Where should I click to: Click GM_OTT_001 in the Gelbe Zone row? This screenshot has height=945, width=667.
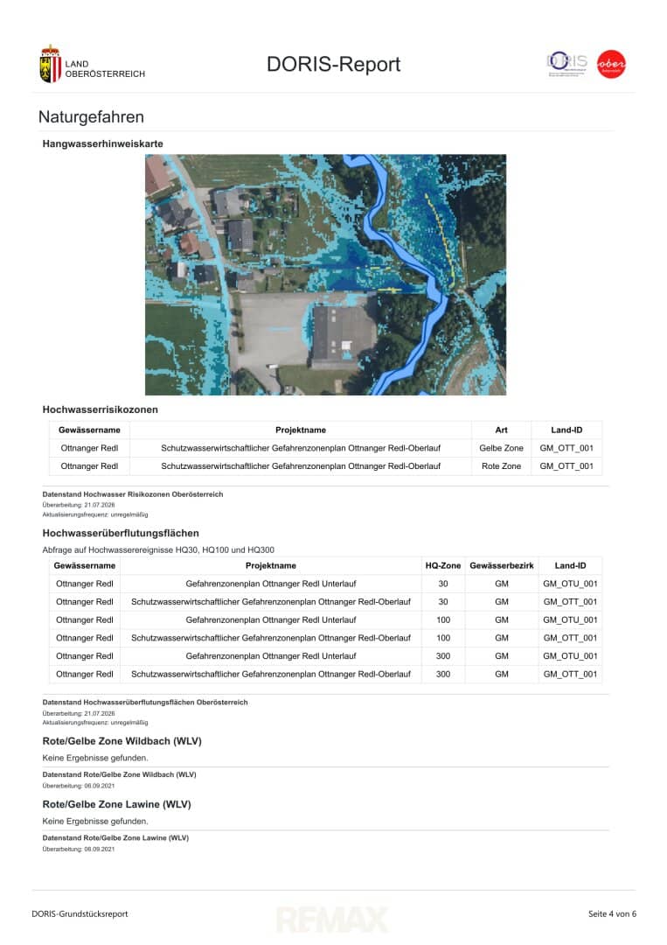[566, 448]
